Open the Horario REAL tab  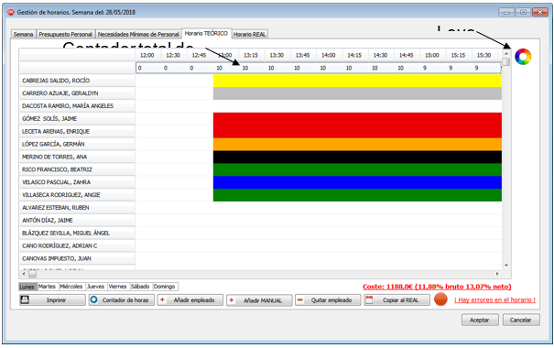249,34
